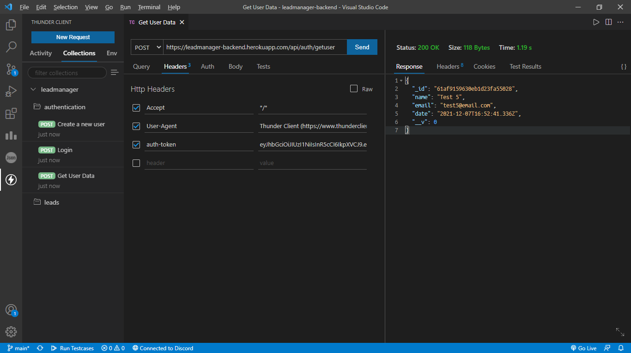
Task: Click the Run Request play icon
Action: [596, 22]
